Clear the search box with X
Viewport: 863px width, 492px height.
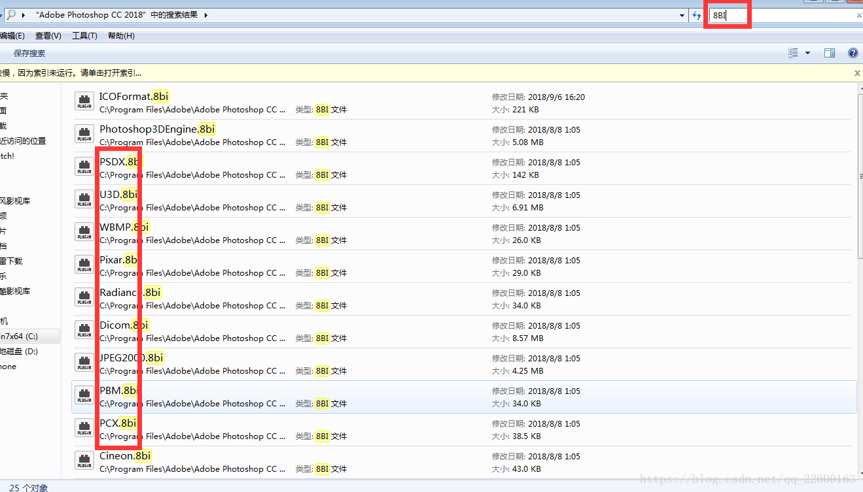pyautogui.click(x=859, y=15)
